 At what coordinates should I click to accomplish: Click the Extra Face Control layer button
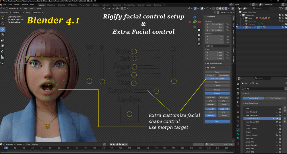[x=217, y=79]
